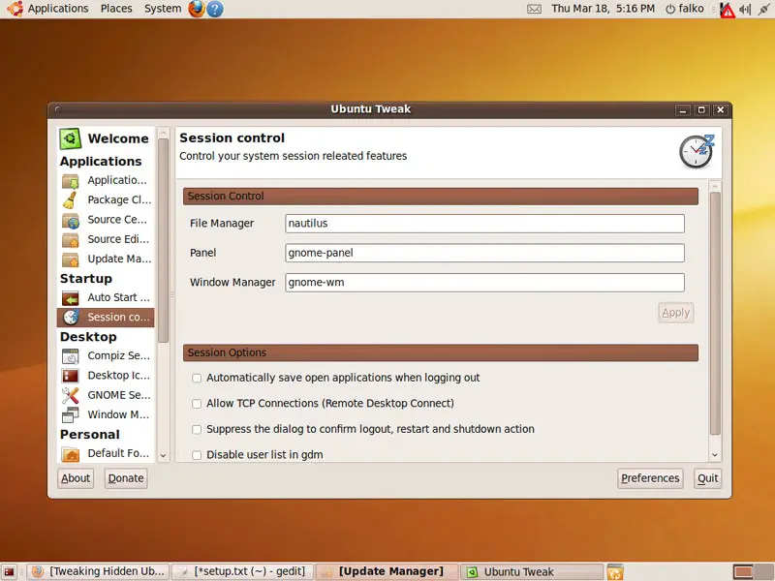Toggle Allow TCP Connections checkbox
This screenshot has width=775, height=581.
click(x=197, y=404)
